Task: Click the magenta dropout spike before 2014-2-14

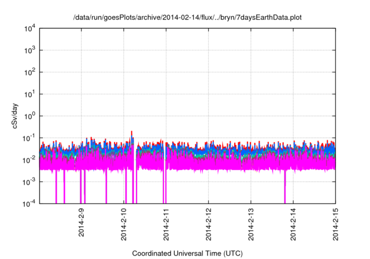Action: [x=285, y=186]
